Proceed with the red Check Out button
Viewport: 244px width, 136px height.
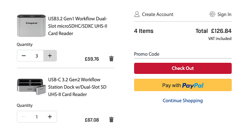[x=183, y=68]
